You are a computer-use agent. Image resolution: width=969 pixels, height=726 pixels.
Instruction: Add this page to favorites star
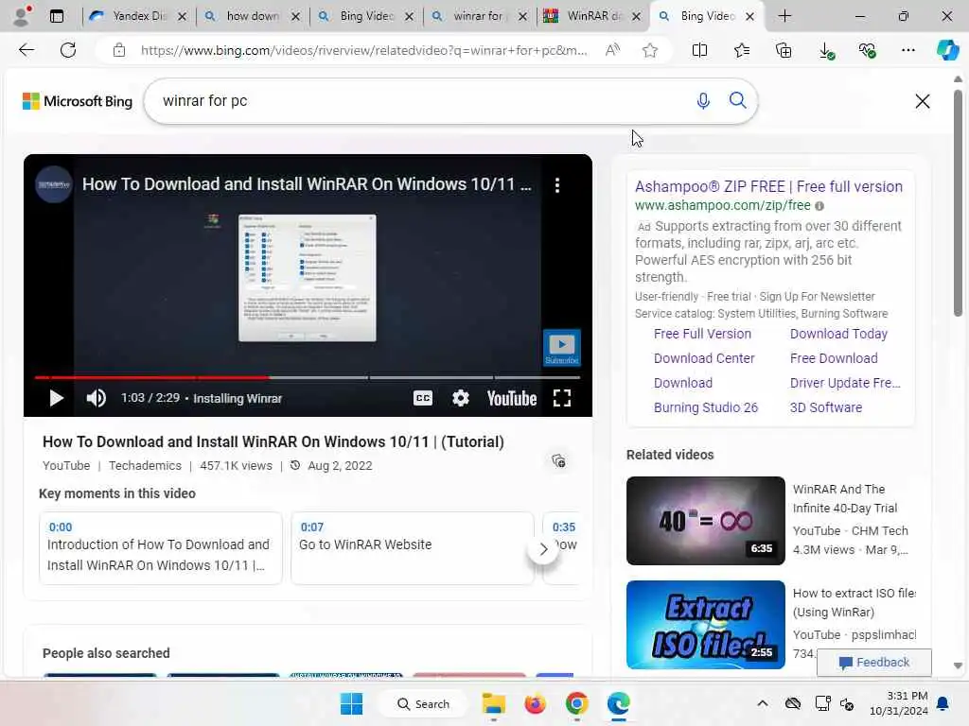[649, 50]
